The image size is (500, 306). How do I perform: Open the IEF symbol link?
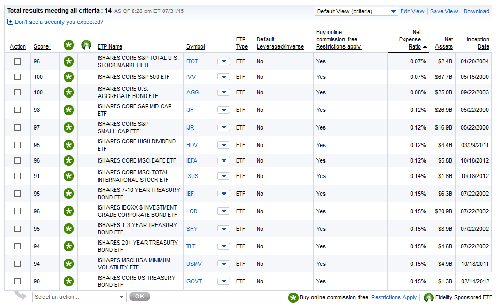point(190,194)
